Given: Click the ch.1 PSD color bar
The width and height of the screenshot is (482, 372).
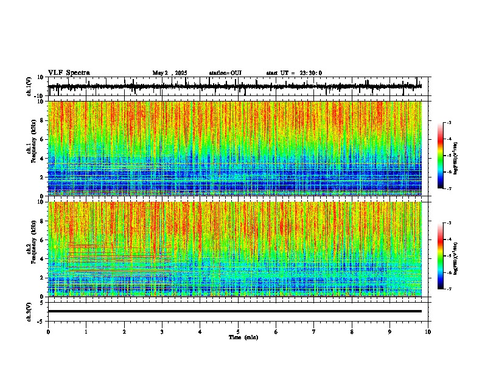Looking at the screenshot, I should point(440,156).
